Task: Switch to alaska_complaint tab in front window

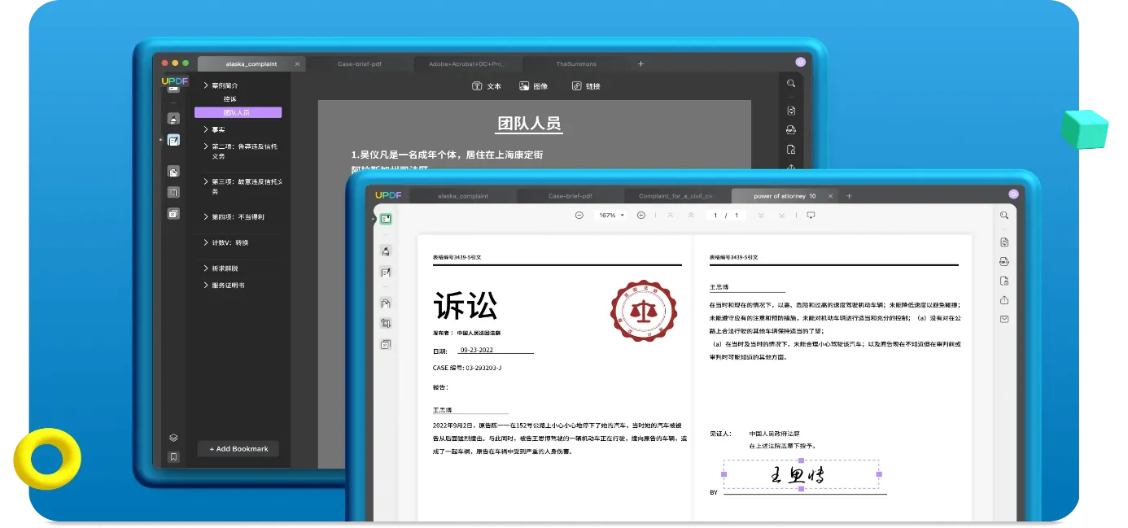Action: (462, 196)
